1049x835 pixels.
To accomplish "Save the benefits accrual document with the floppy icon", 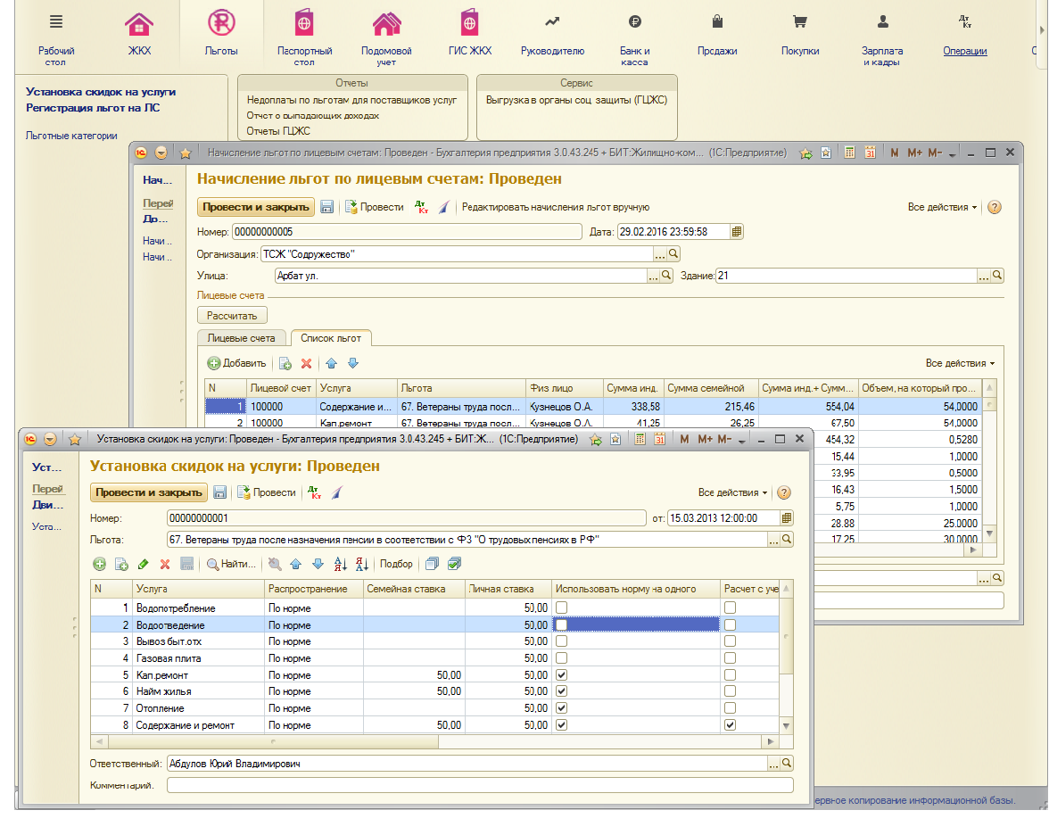I will click(326, 207).
